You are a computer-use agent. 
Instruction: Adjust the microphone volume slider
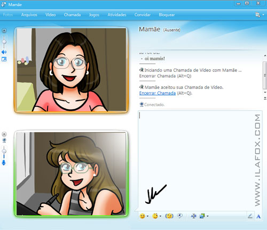(4, 151)
